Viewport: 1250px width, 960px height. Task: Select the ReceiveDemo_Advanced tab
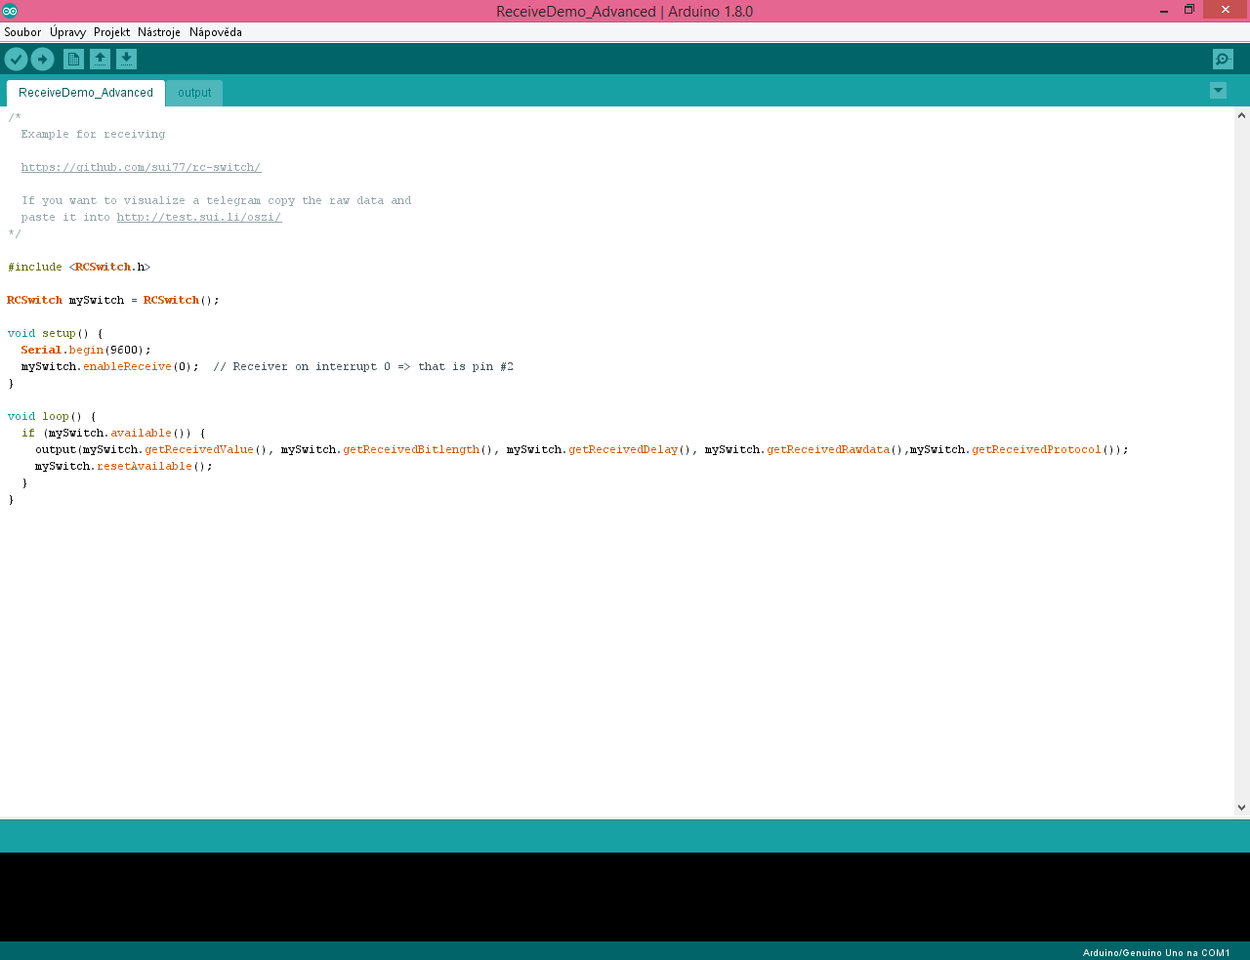pos(86,93)
